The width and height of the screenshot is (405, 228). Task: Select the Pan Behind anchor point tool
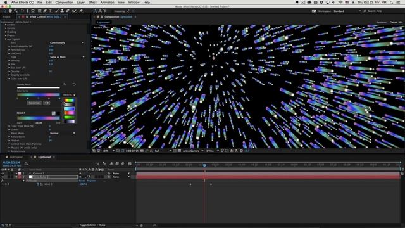(33, 11)
